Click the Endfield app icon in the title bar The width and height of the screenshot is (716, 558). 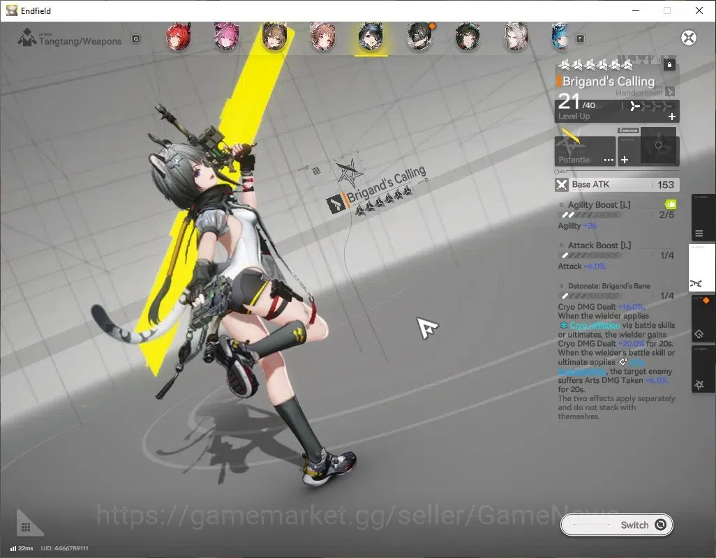tap(11, 10)
